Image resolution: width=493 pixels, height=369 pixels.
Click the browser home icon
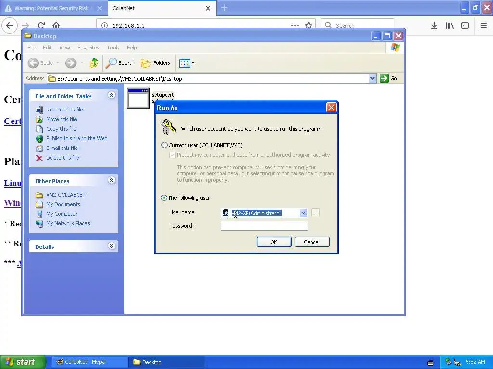click(x=56, y=25)
